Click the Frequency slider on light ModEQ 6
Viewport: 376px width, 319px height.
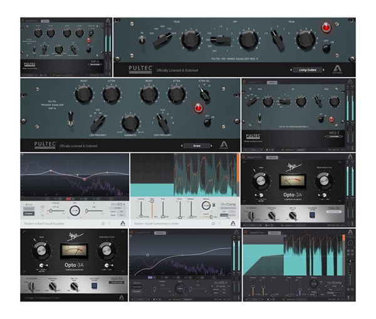pos(56,211)
